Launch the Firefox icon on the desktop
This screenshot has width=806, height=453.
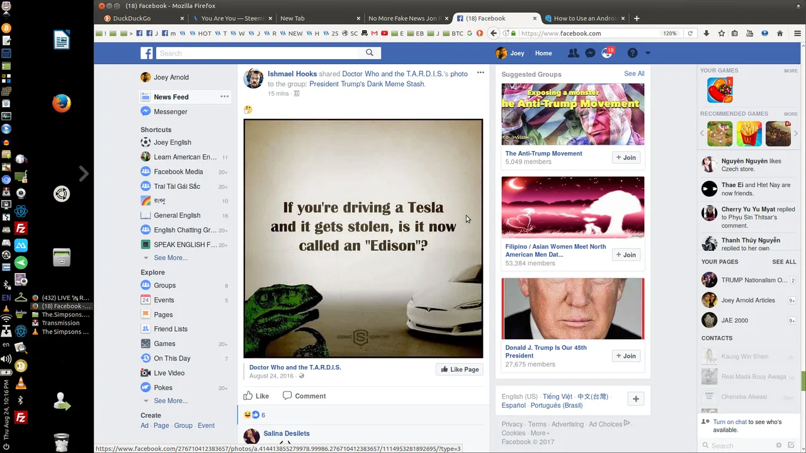pyautogui.click(x=61, y=103)
